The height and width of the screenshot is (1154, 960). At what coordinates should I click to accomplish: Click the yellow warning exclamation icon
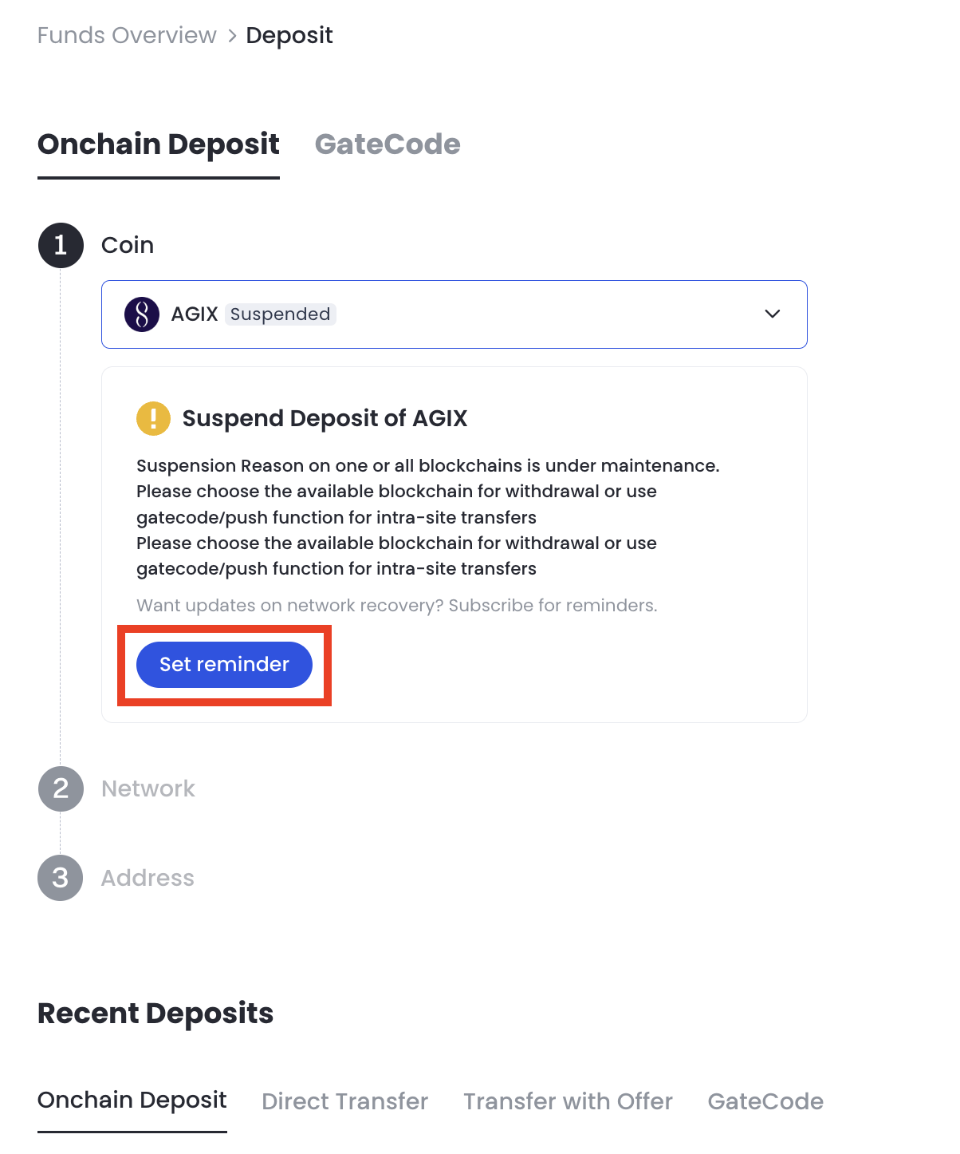point(153,418)
